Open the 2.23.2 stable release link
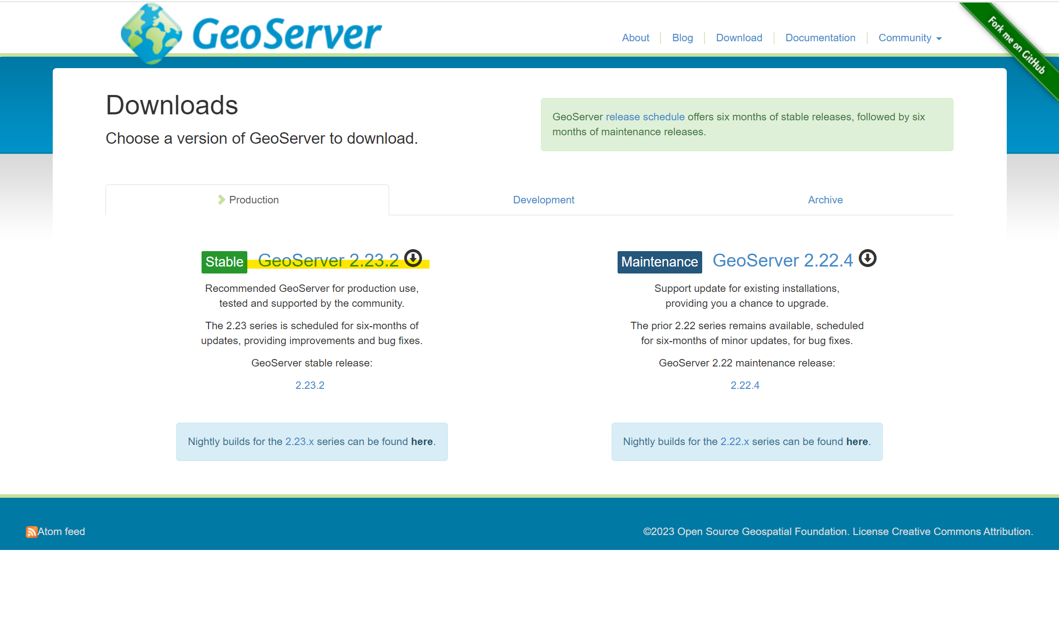 [x=310, y=385]
